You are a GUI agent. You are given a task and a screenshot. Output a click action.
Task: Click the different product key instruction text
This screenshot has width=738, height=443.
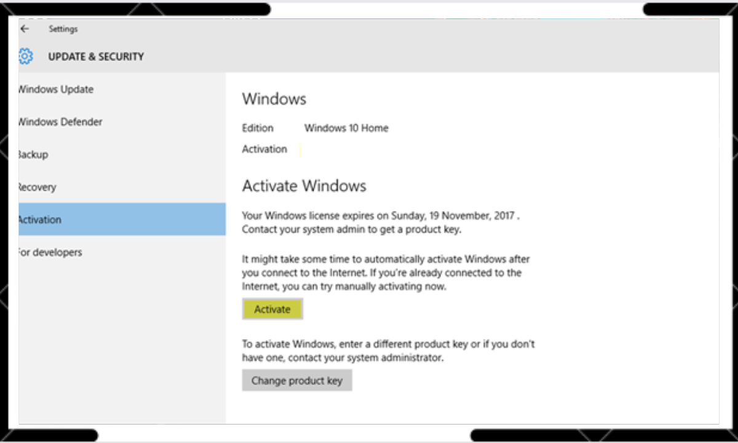(x=388, y=351)
